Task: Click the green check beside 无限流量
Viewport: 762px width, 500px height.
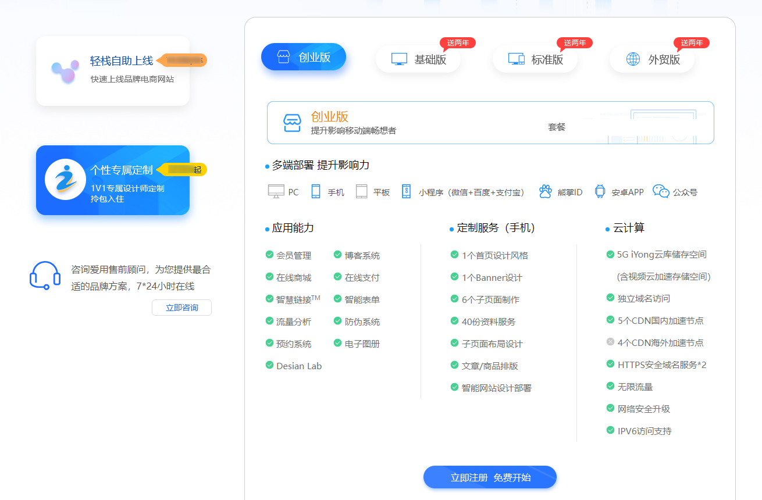Action: (x=610, y=386)
